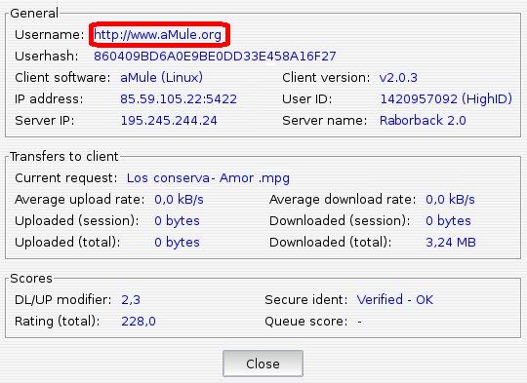This screenshot has height=383, width=527.
Task: Click the Client software label
Action: pyautogui.click(x=62, y=78)
